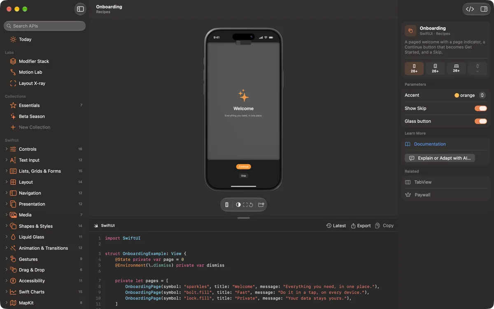Tap Skip in the phone preview
Image resolution: width=494 pixels, height=309 pixels.
pos(243,176)
